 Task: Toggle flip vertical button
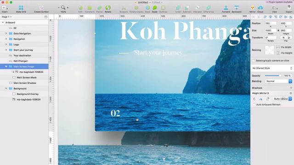coord(289,38)
